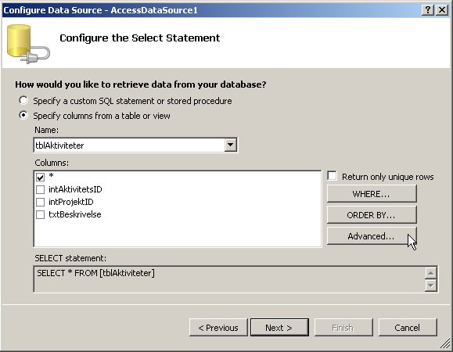
Task: Go back with the Previous button
Action: tap(218, 328)
